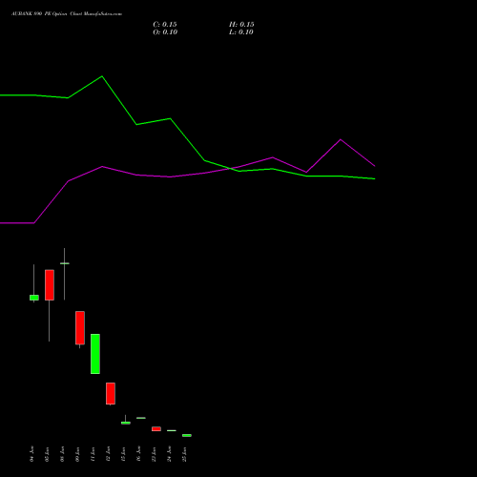Select the low value L: 0.10
This screenshot has width=477, height=477.
(241, 32)
